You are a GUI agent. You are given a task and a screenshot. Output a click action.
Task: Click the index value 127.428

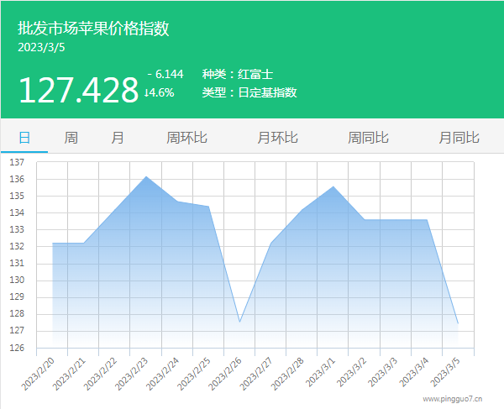(x=78, y=90)
